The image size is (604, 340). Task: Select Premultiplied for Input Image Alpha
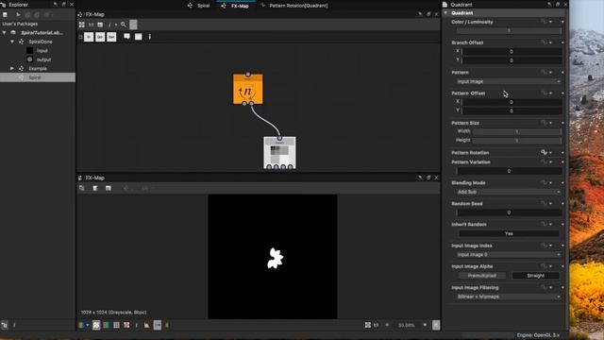482,276
